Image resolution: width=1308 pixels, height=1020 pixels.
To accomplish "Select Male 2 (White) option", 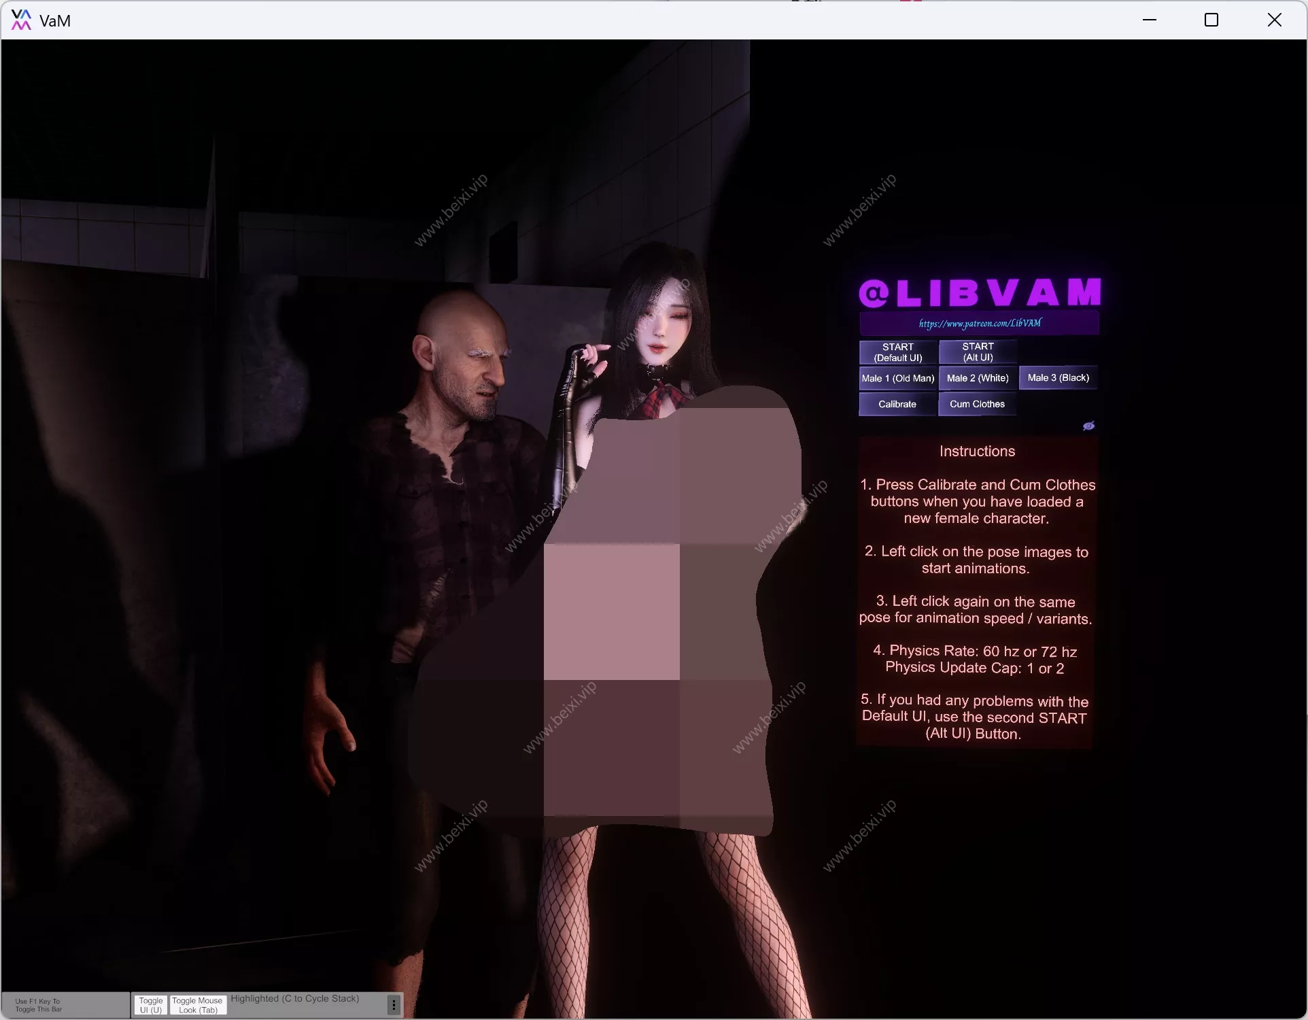I will click(x=978, y=378).
